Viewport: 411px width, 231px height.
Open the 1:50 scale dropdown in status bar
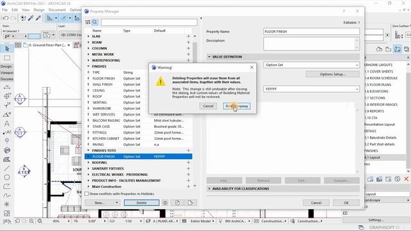click(141, 221)
